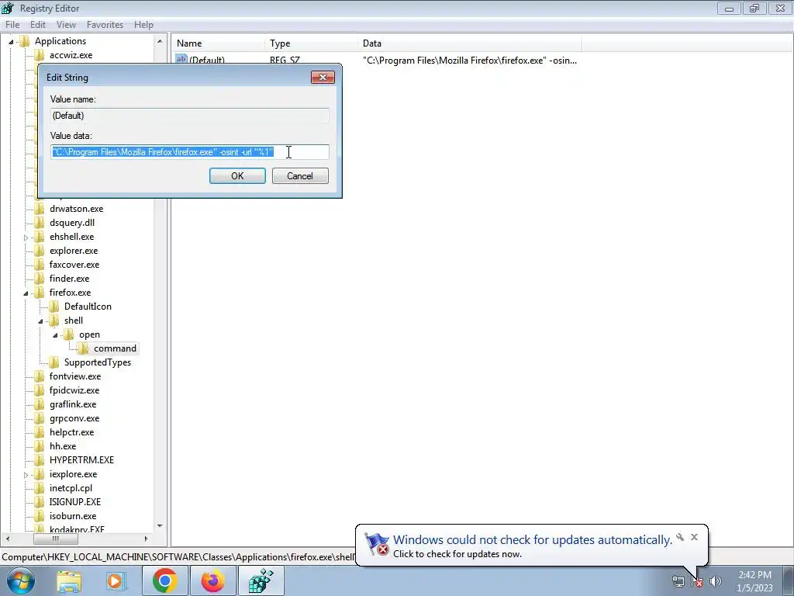This screenshot has width=794, height=596.
Task: Click the firefox.exe folder icon
Action: tap(39, 293)
